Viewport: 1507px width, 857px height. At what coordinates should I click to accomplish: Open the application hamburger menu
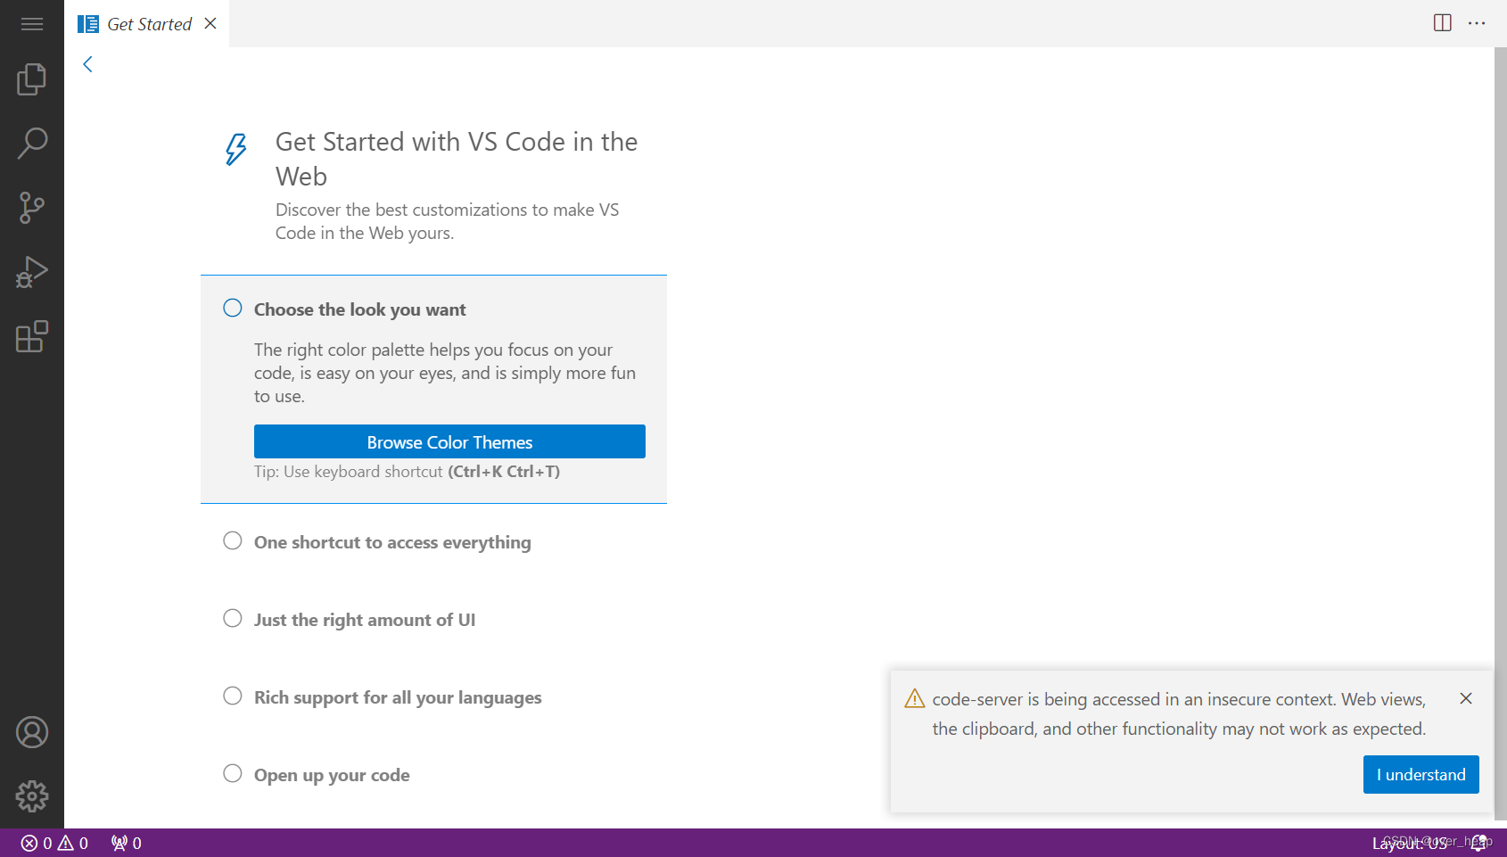(32, 23)
